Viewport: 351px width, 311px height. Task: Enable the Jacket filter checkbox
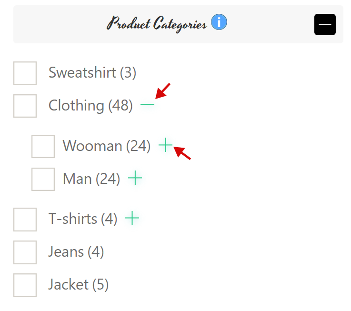click(25, 285)
